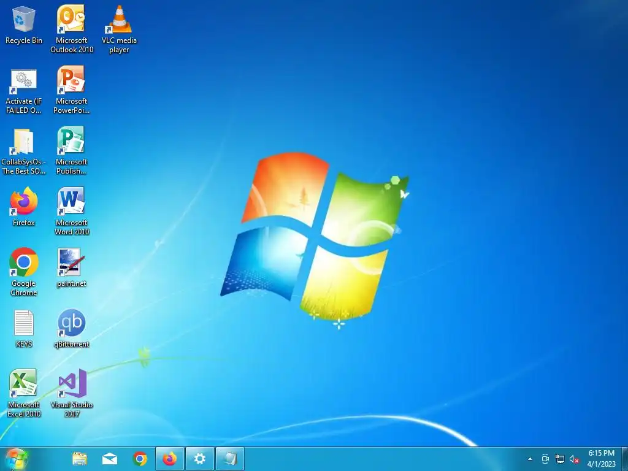The image size is (628, 471).
Task: Open the mail envelope taskbar icon
Action: pyautogui.click(x=110, y=459)
